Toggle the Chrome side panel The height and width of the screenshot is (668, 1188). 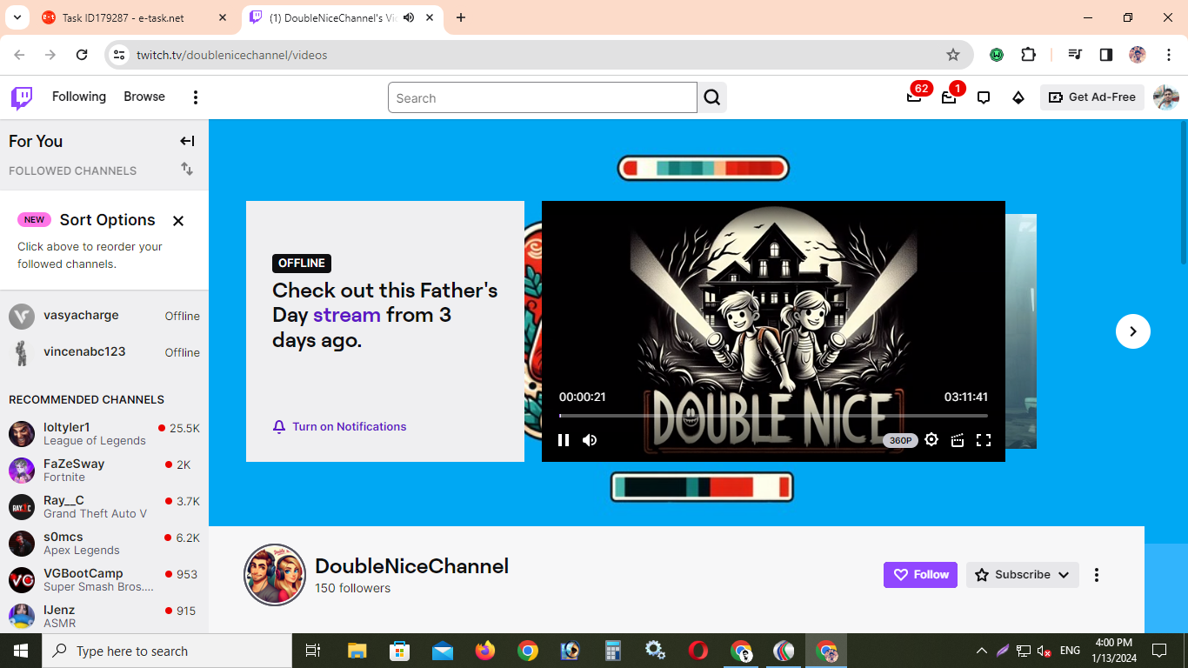[x=1106, y=55]
